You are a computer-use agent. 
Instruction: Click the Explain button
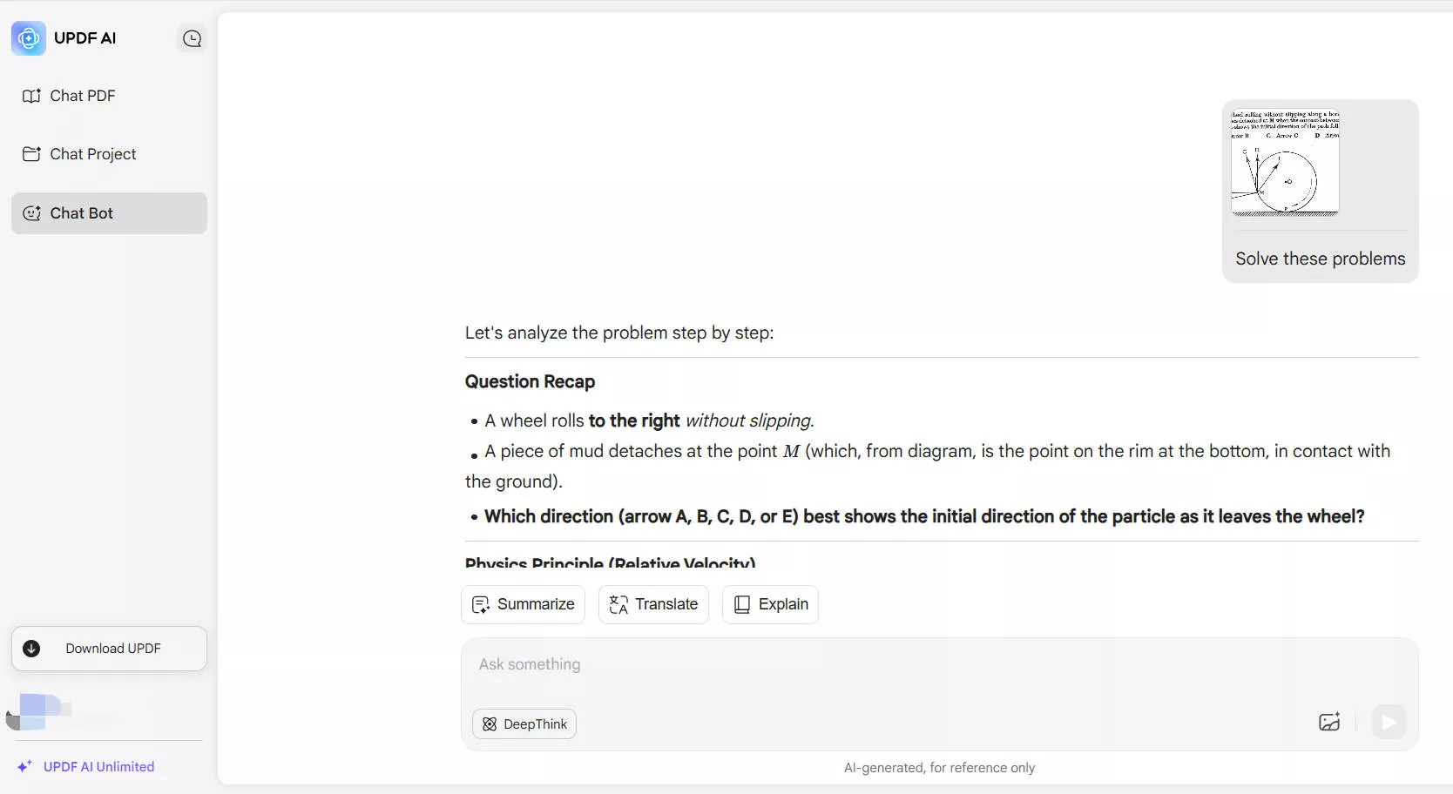coord(770,604)
